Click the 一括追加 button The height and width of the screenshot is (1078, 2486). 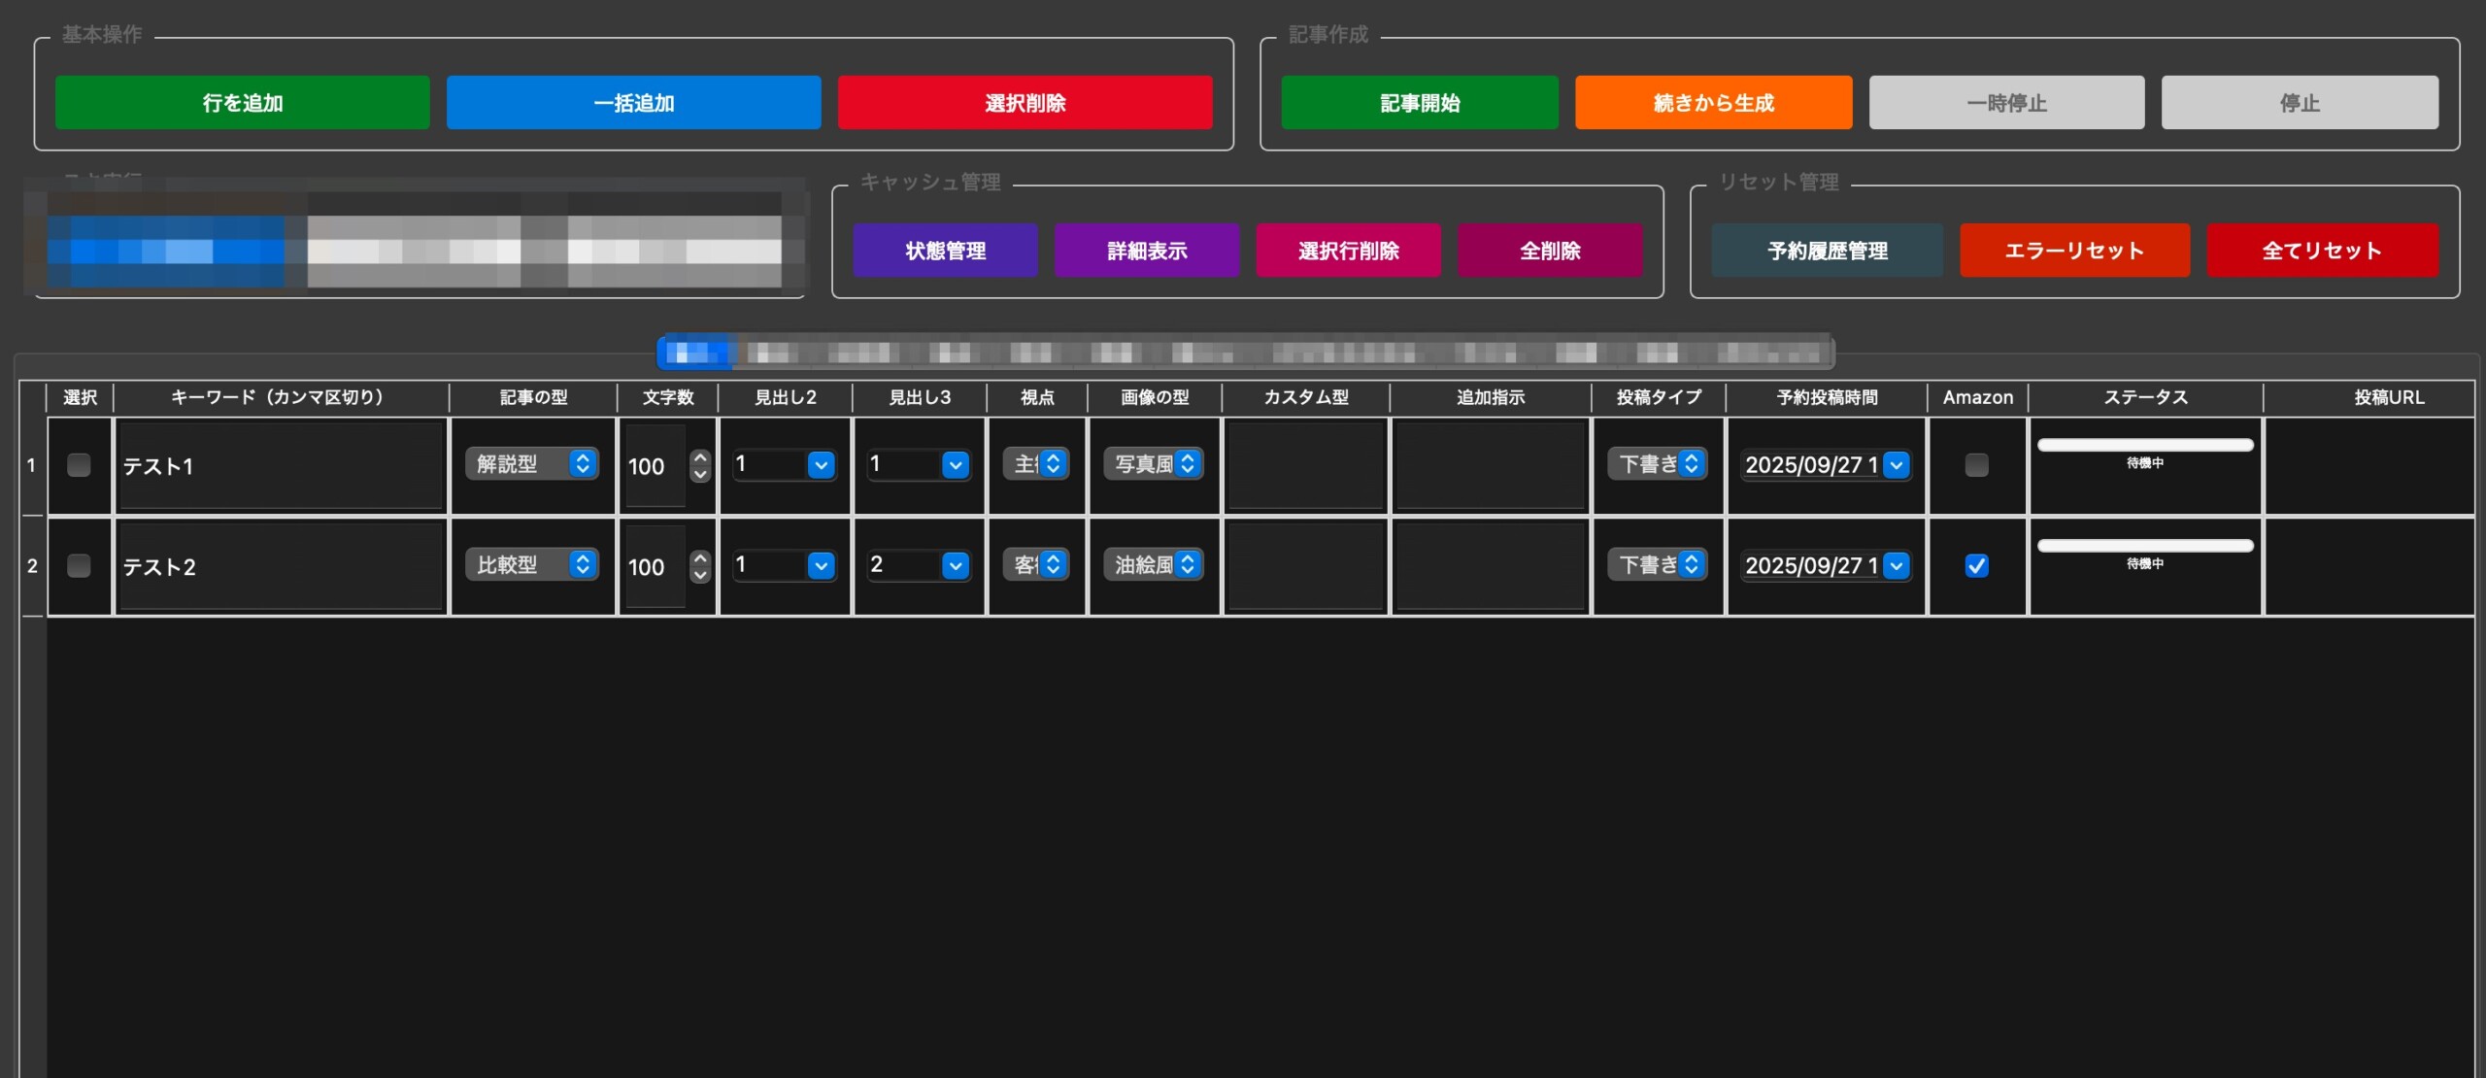(x=632, y=102)
